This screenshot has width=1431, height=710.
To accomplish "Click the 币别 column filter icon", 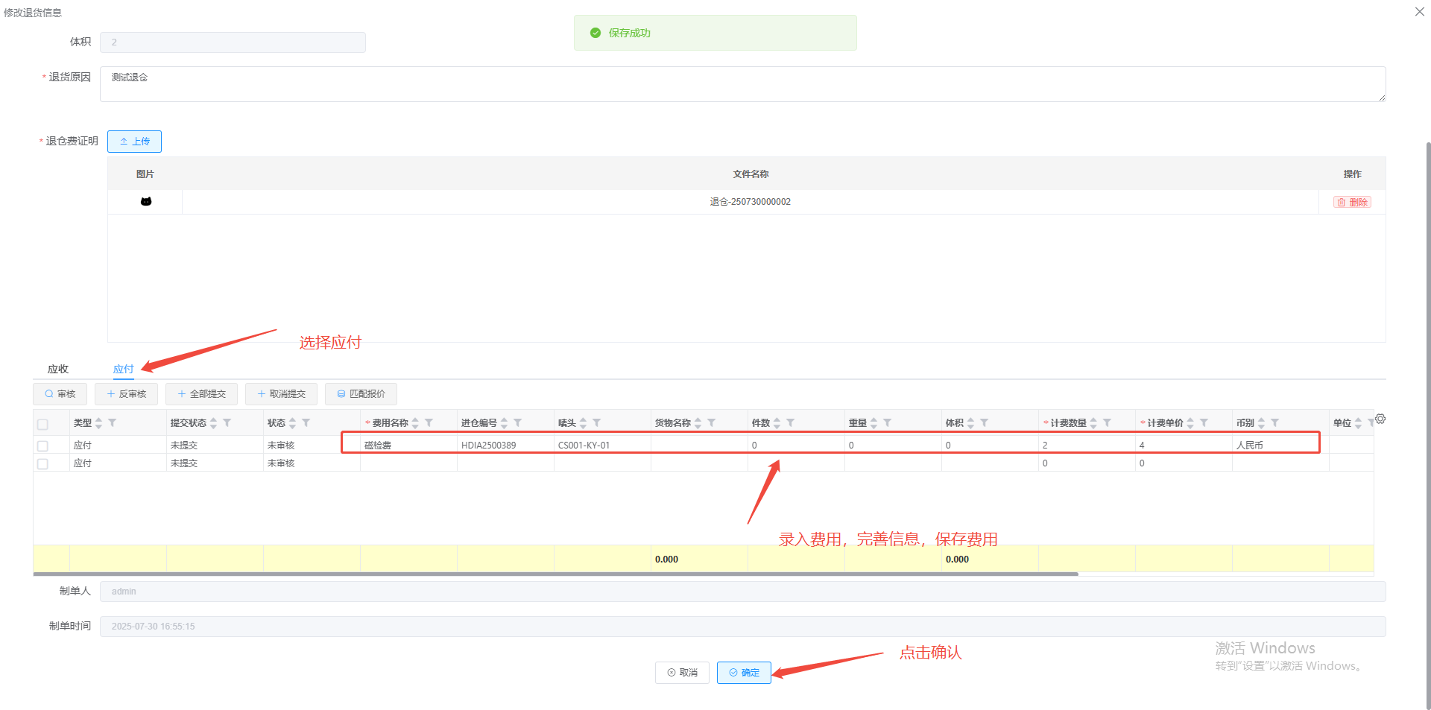I will coord(1274,423).
